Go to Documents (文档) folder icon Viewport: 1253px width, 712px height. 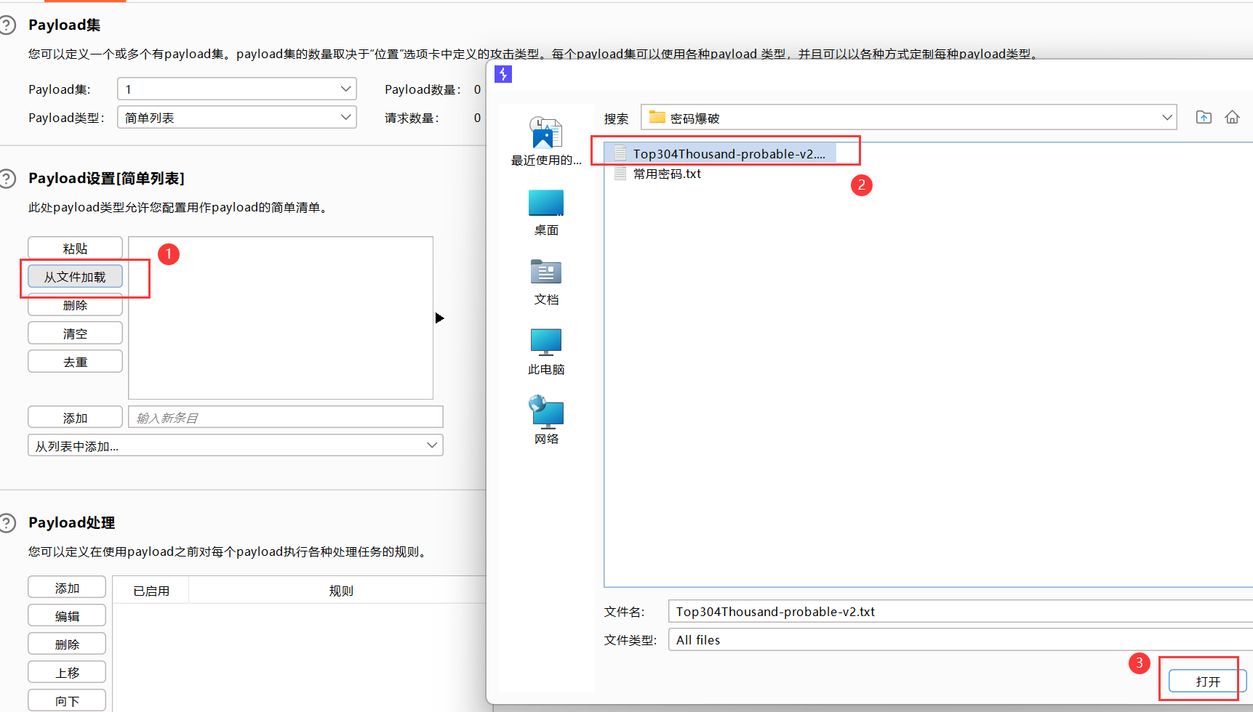tap(546, 272)
